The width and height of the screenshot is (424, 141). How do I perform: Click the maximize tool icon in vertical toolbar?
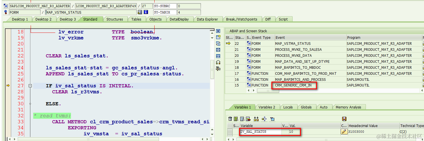tap(218, 50)
